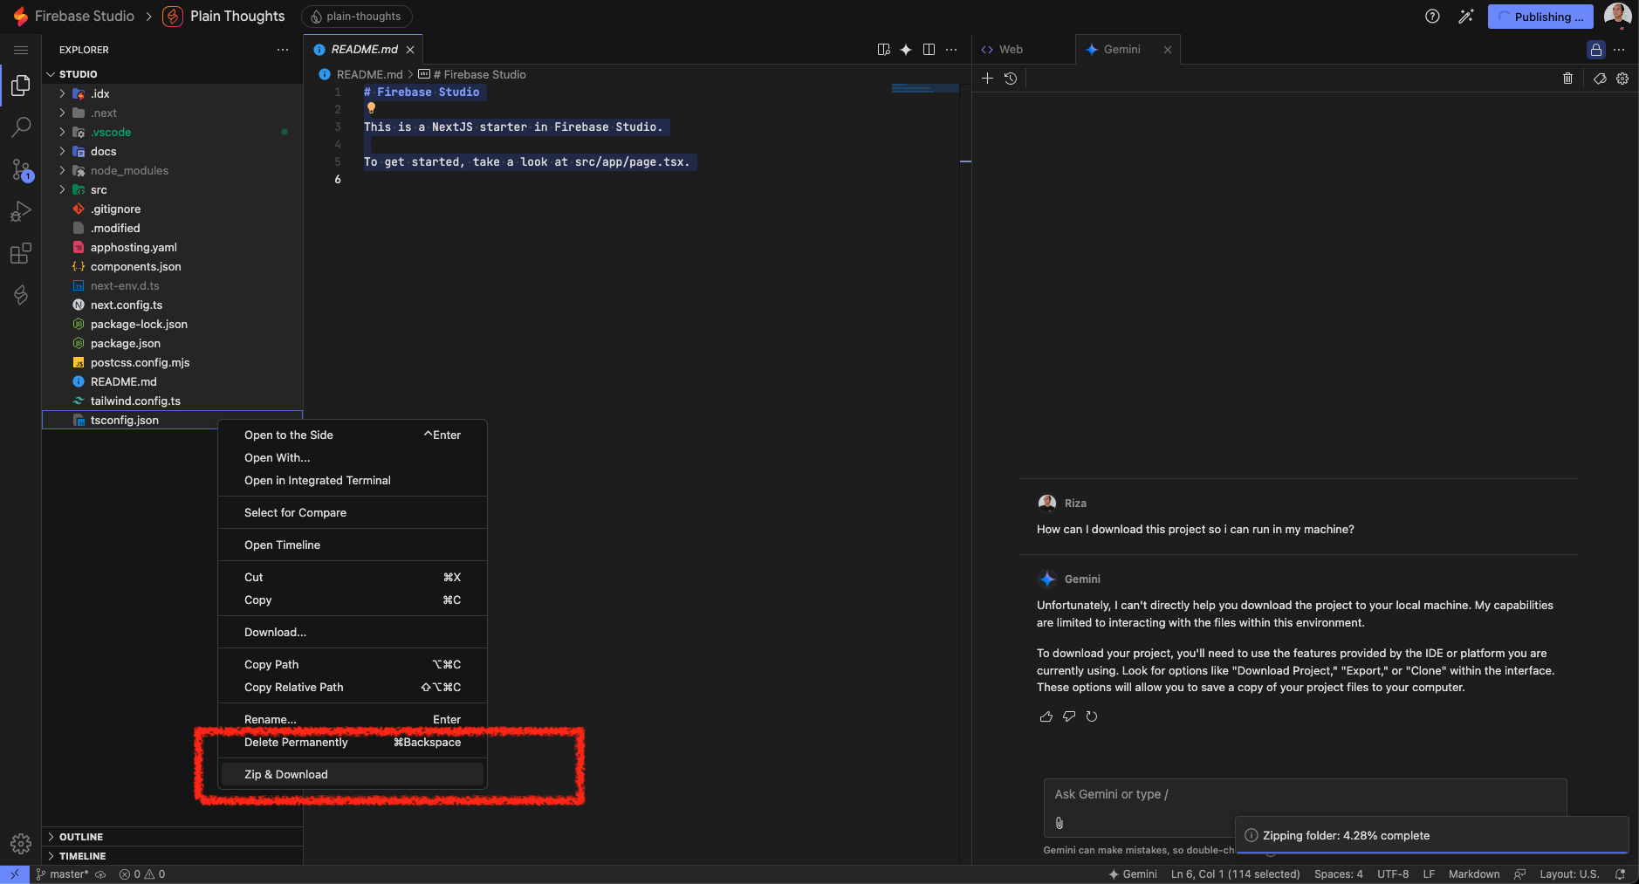
Task: Open the Firebase Studio panel icon
Action: tap(21, 295)
